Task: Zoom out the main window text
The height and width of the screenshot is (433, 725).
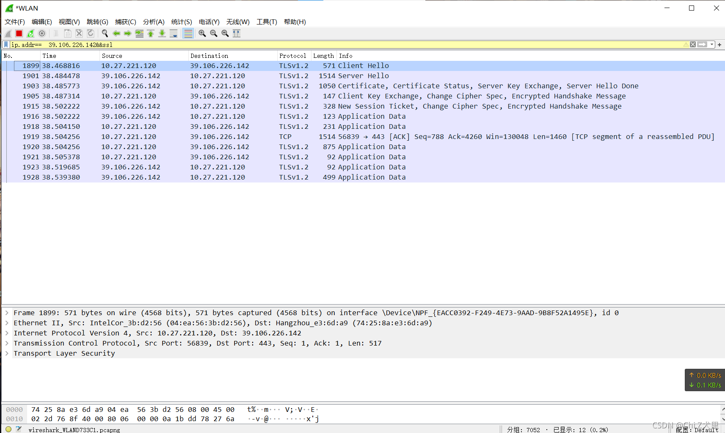Action: 214,33
